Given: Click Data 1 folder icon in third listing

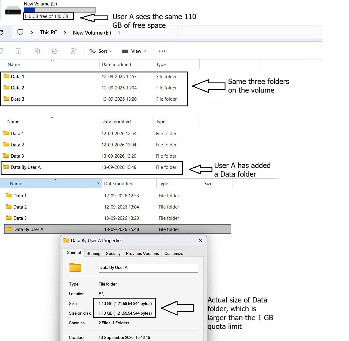Looking at the screenshot, I should [x=9, y=196].
